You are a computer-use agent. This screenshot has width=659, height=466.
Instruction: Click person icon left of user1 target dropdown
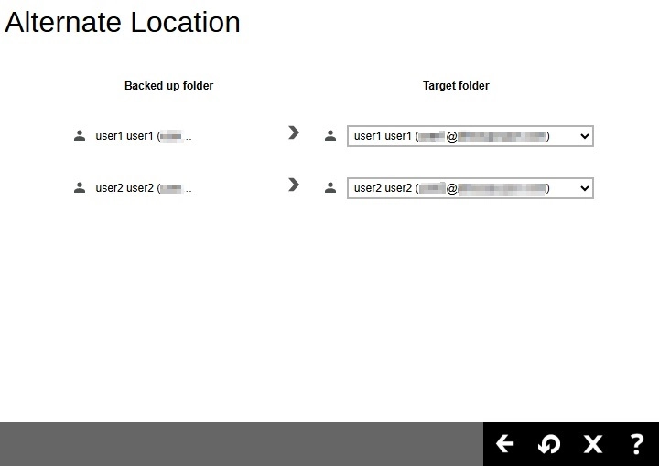[x=330, y=136]
